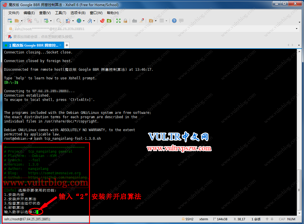
Task: Open the address bar history dropdown
Action: tap(297, 29)
